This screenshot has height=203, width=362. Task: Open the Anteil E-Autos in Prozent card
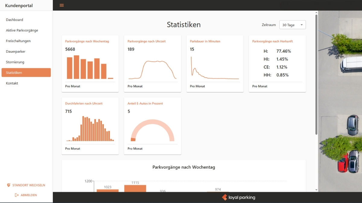[153, 126]
